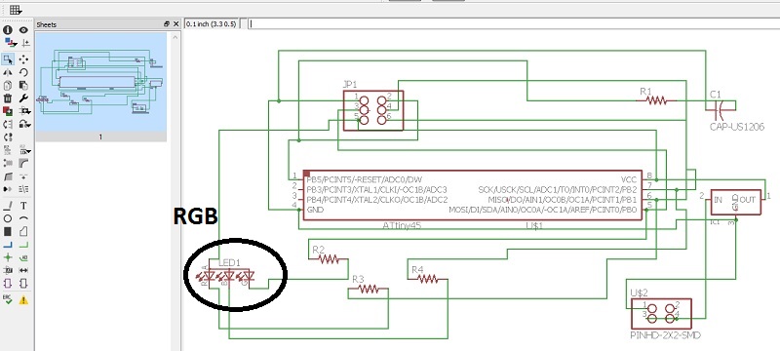The image size is (780, 351).
Task: Select the Info tool
Action: [x=8, y=30]
